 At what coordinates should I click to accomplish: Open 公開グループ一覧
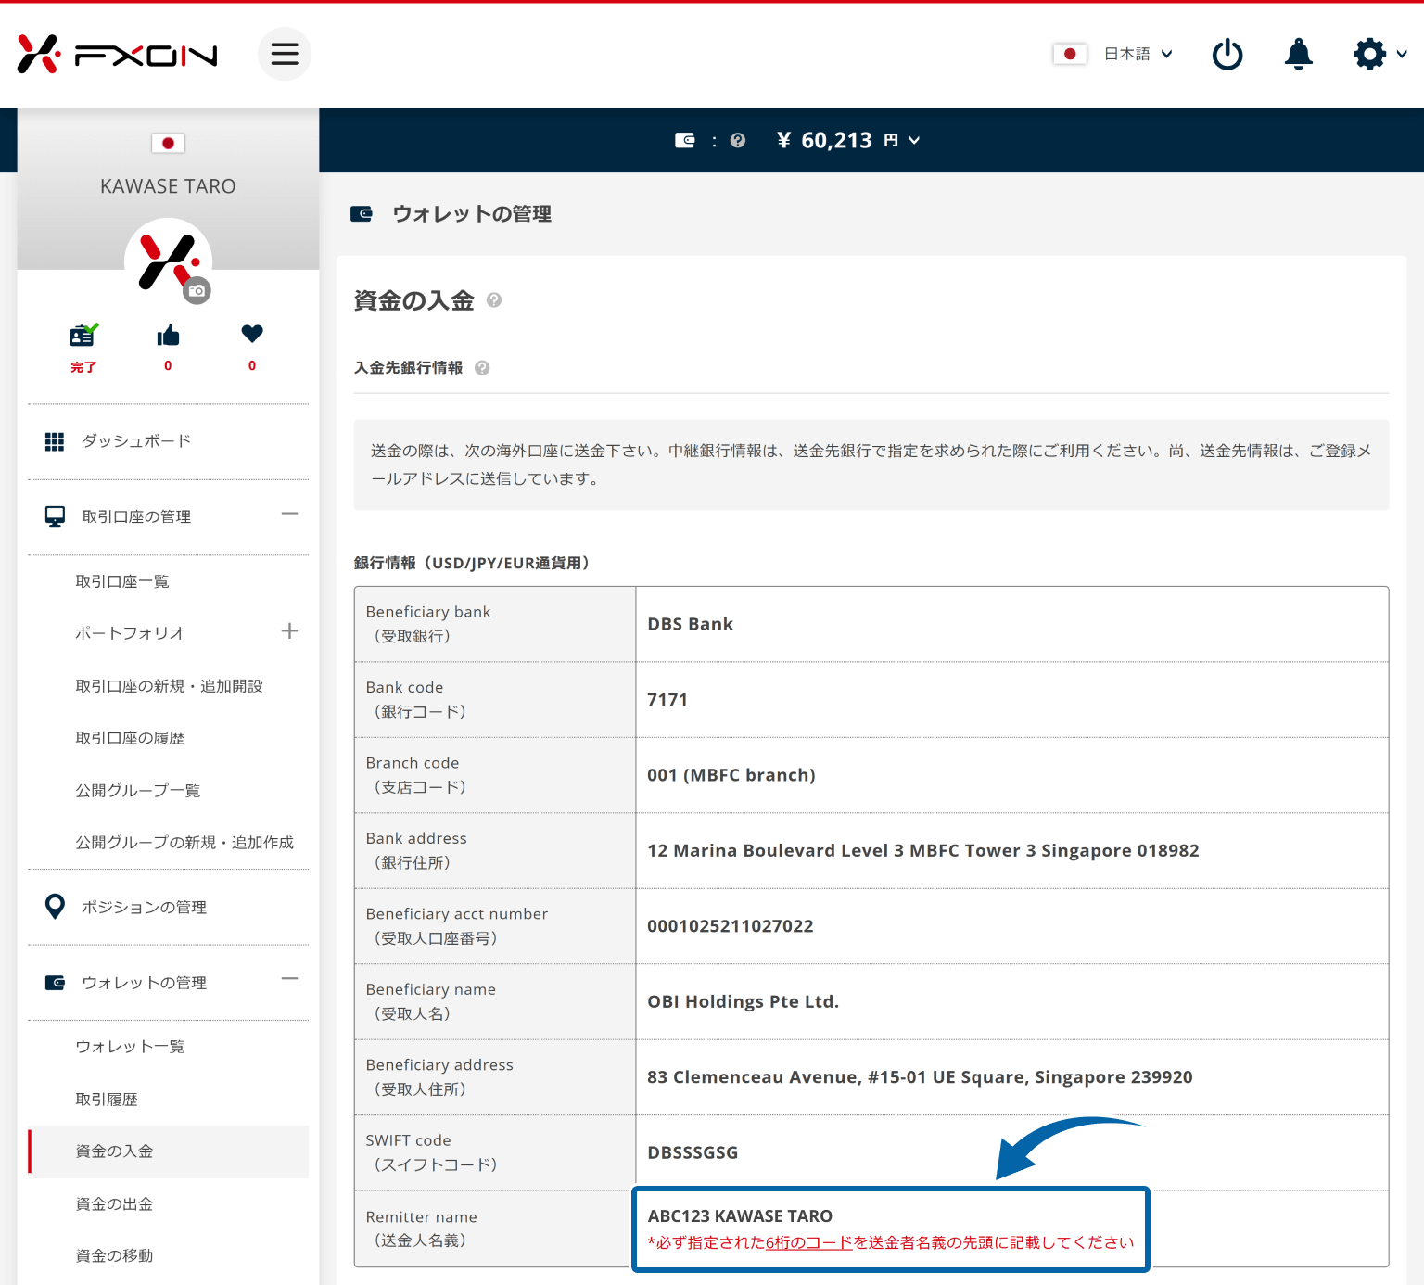(x=138, y=790)
